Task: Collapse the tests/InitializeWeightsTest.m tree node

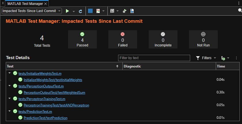Action: pyautogui.click(x=10, y=73)
